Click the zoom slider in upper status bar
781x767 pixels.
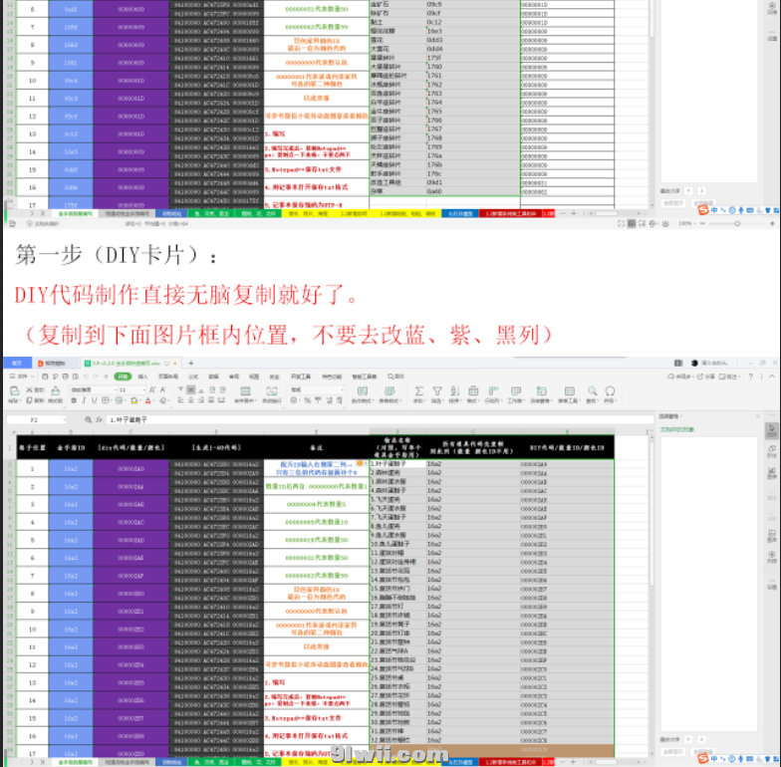(x=737, y=224)
